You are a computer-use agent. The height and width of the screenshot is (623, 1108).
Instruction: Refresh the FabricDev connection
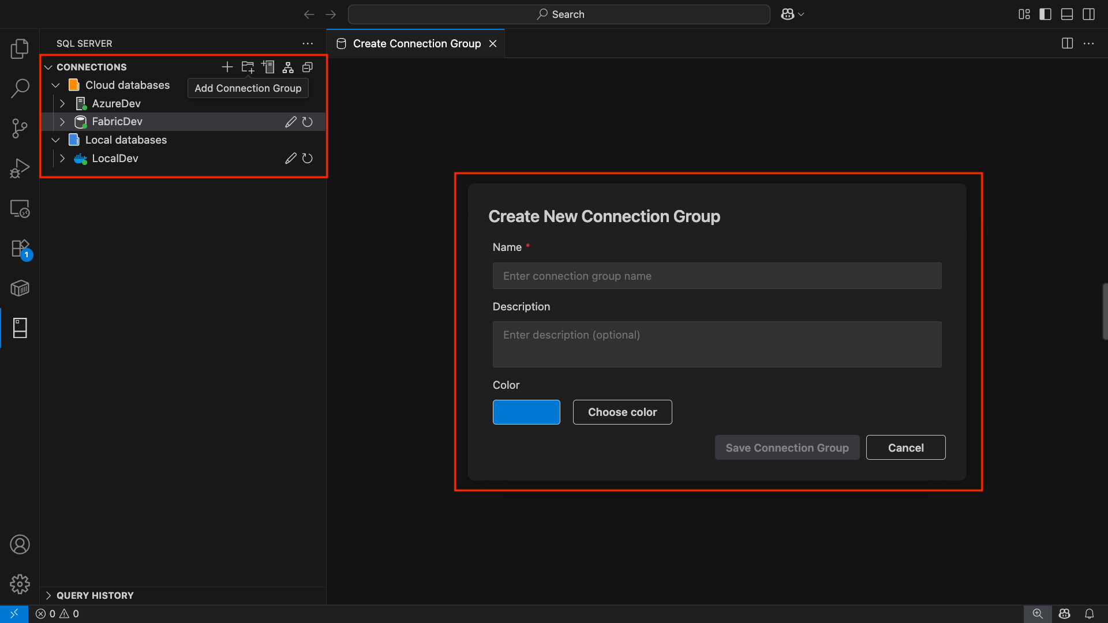coord(308,122)
